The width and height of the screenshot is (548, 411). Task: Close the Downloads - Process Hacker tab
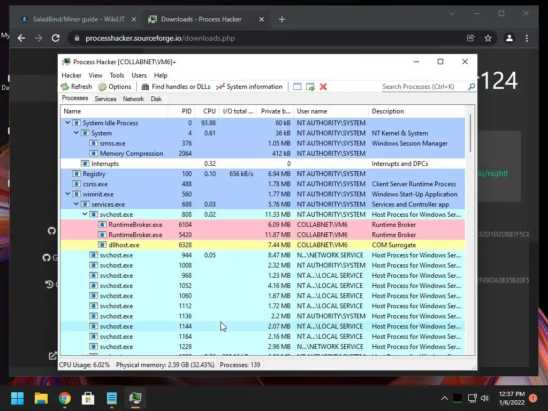pyautogui.click(x=261, y=19)
